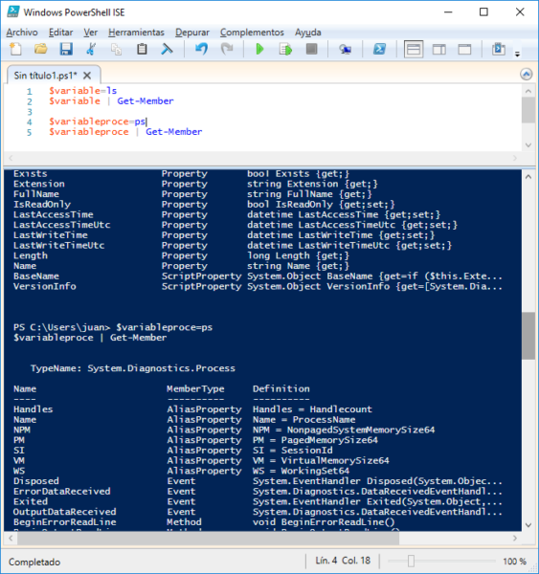Click the New script icon

(15, 49)
